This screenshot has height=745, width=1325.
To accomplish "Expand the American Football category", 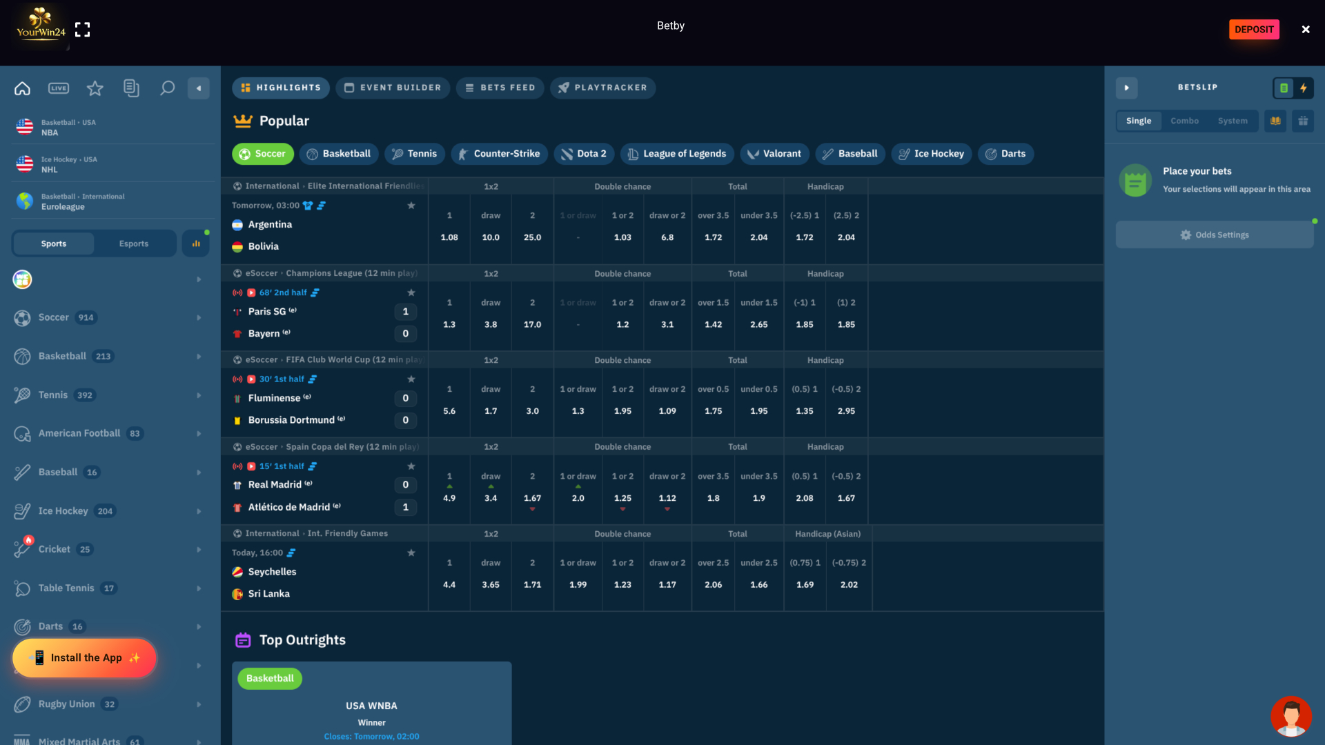I will click(x=110, y=433).
